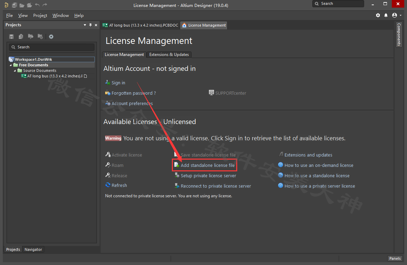This screenshot has height=265, width=407.
Task: Switch to AT long bus PCBDOC document tab
Action: 140,25
